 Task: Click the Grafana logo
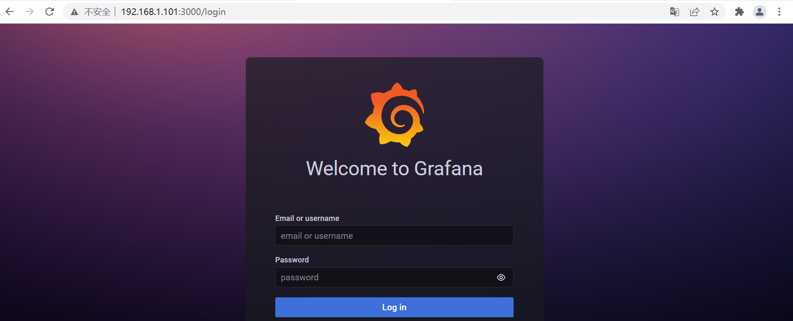pyautogui.click(x=394, y=115)
